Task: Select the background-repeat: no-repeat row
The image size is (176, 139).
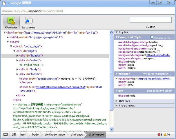Action: click(x=137, y=58)
